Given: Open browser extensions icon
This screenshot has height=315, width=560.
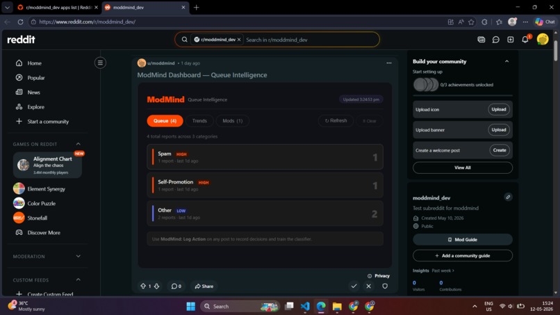Looking at the screenshot, I should [x=484, y=22].
